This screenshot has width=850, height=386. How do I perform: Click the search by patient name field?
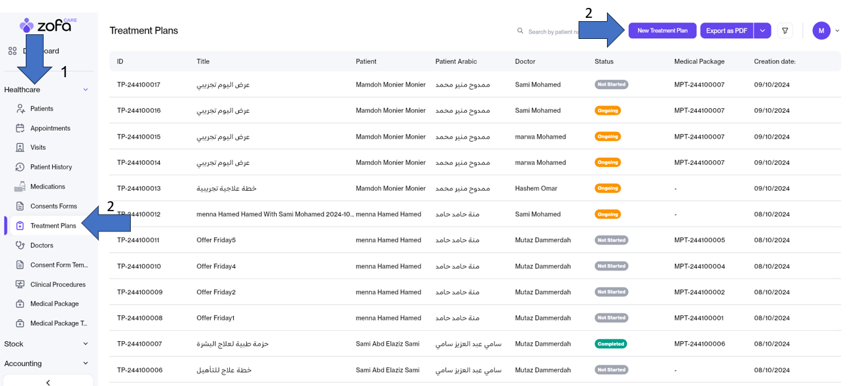pos(553,32)
